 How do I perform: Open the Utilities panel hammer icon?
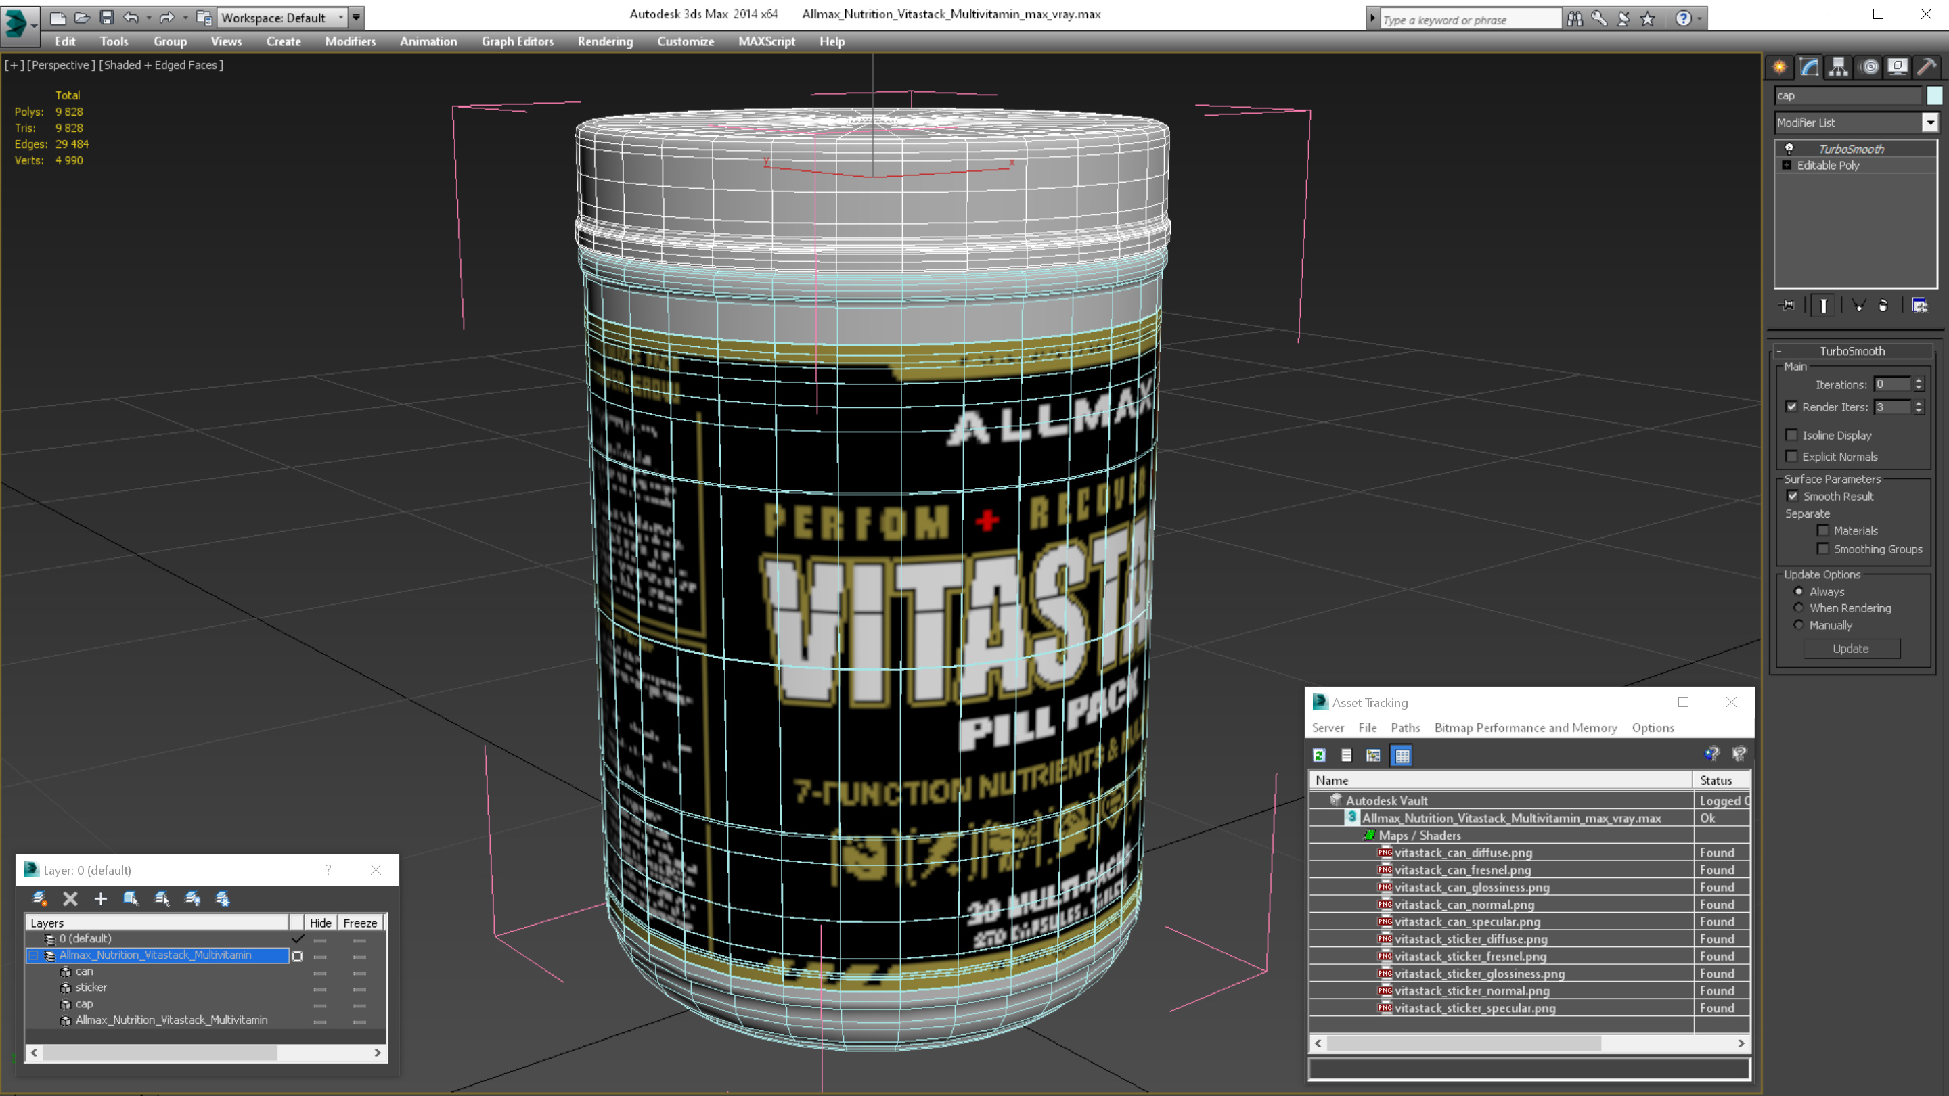pos(1927,68)
